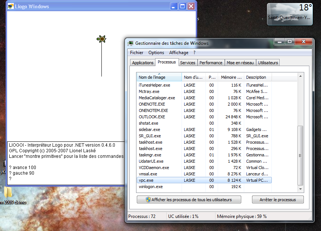The height and width of the screenshot is (231, 321).
Task: Switch to the Services tab
Action: coord(188,63)
